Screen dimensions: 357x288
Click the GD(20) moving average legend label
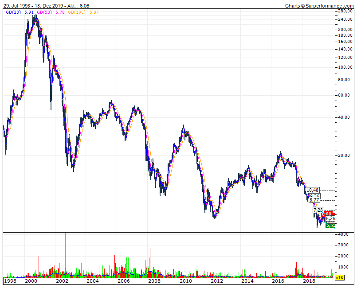pyautogui.click(x=12, y=12)
